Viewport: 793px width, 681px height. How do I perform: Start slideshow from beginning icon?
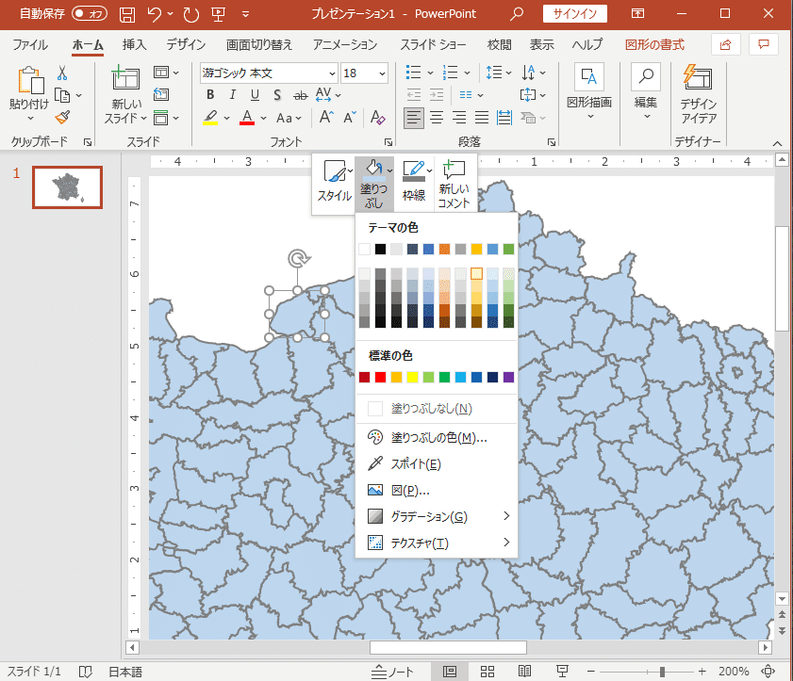tap(218, 14)
